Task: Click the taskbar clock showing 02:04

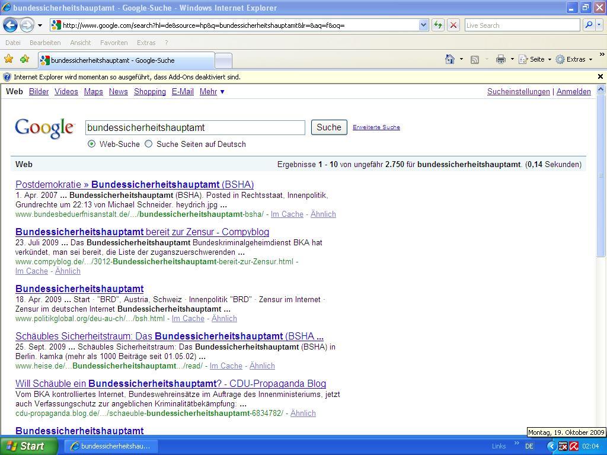Action: (x=590, y=447)
